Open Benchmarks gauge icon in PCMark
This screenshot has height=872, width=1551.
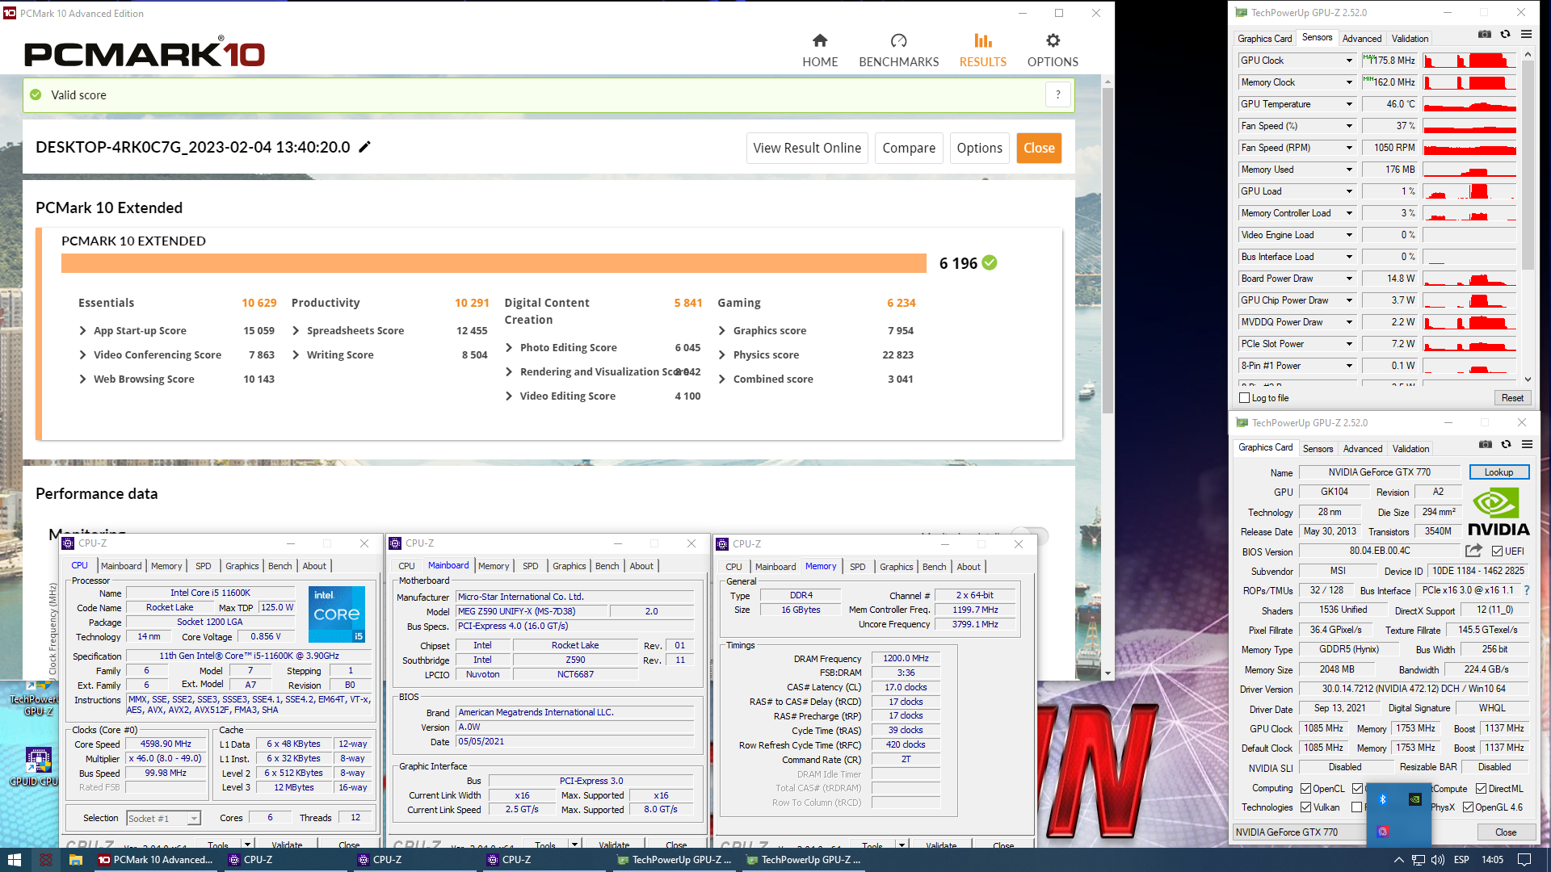(x=898, y=40)
